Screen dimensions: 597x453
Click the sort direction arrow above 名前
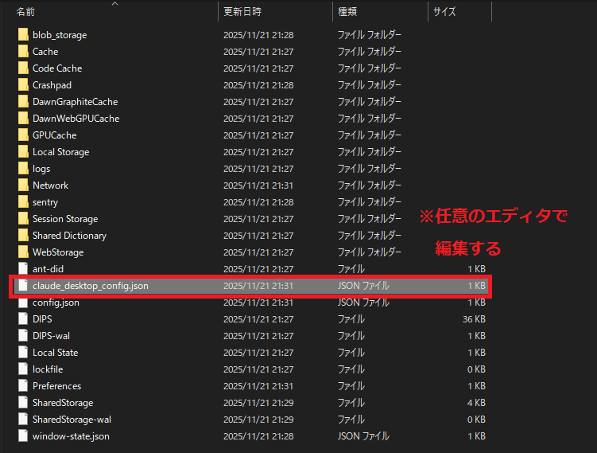coord(115,4)
